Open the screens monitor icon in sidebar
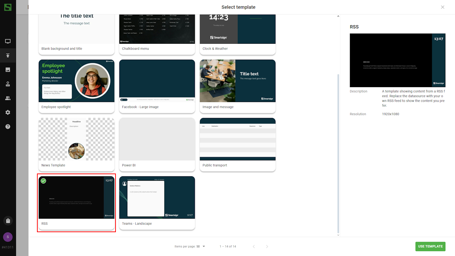Viewport: 455px width, 256px height. [8, 41]
